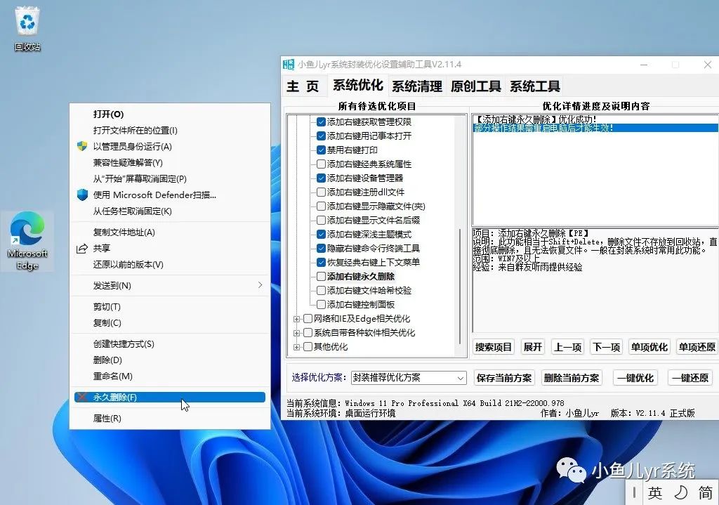Go to next item with 下一项

pyautogui.click(x=607, y=347)
